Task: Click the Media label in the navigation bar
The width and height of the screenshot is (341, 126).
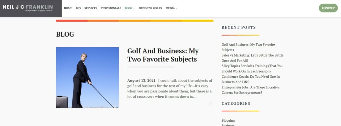Action: [170, 8]
